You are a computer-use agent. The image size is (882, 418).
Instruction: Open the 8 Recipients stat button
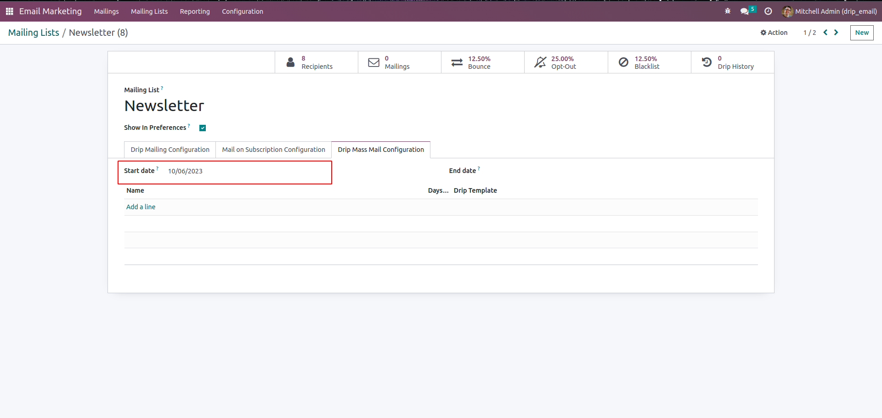(317, 62)
